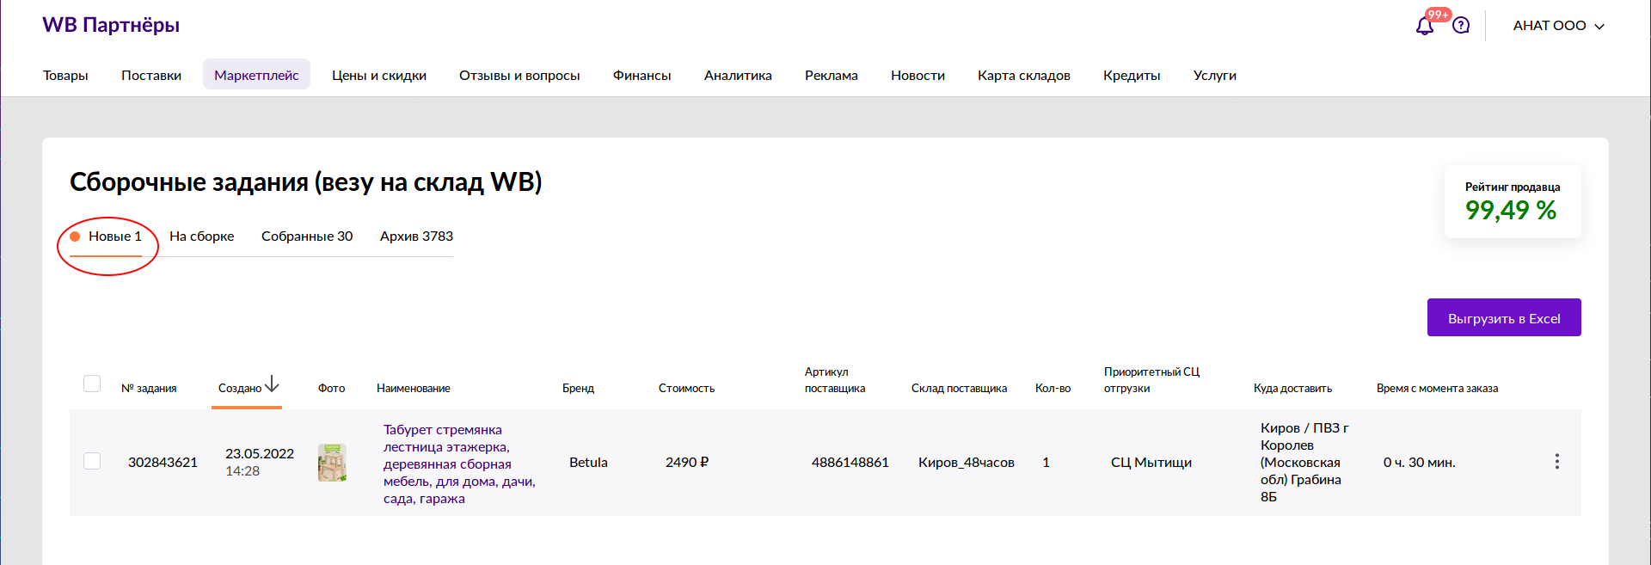Click the СЦ Мытищи cell
This screenshot has height=565, width=1651.
point(1151,463)
